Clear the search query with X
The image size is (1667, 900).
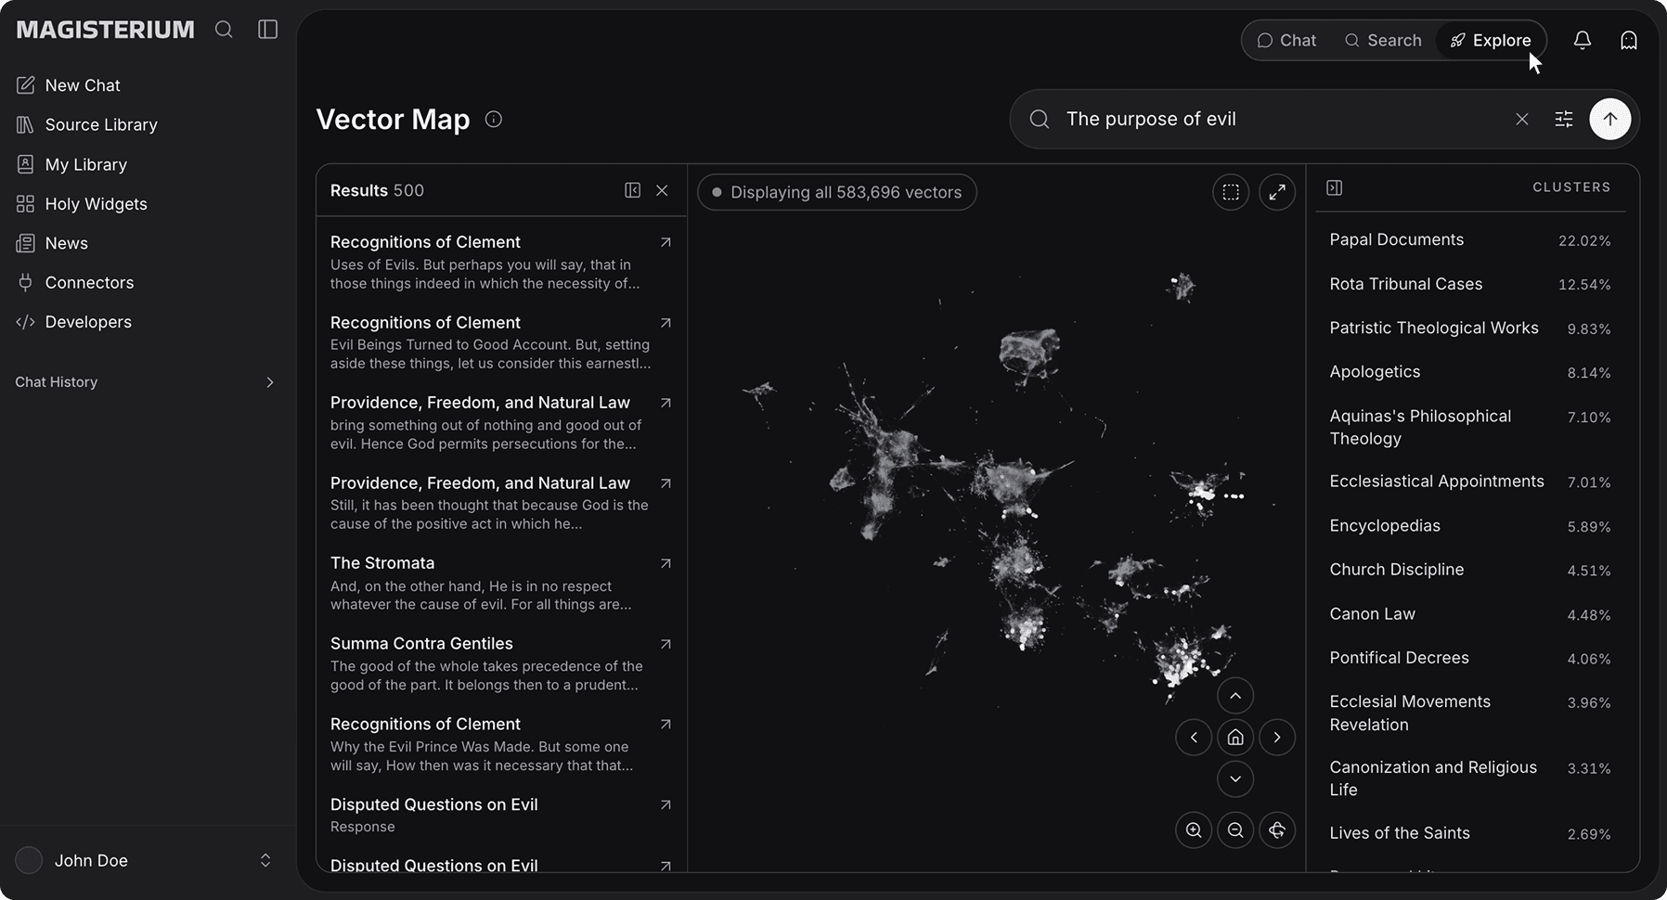point(1522,119)
